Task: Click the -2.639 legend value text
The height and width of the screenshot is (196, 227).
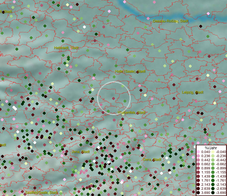Action: click(x=221, y=188)
